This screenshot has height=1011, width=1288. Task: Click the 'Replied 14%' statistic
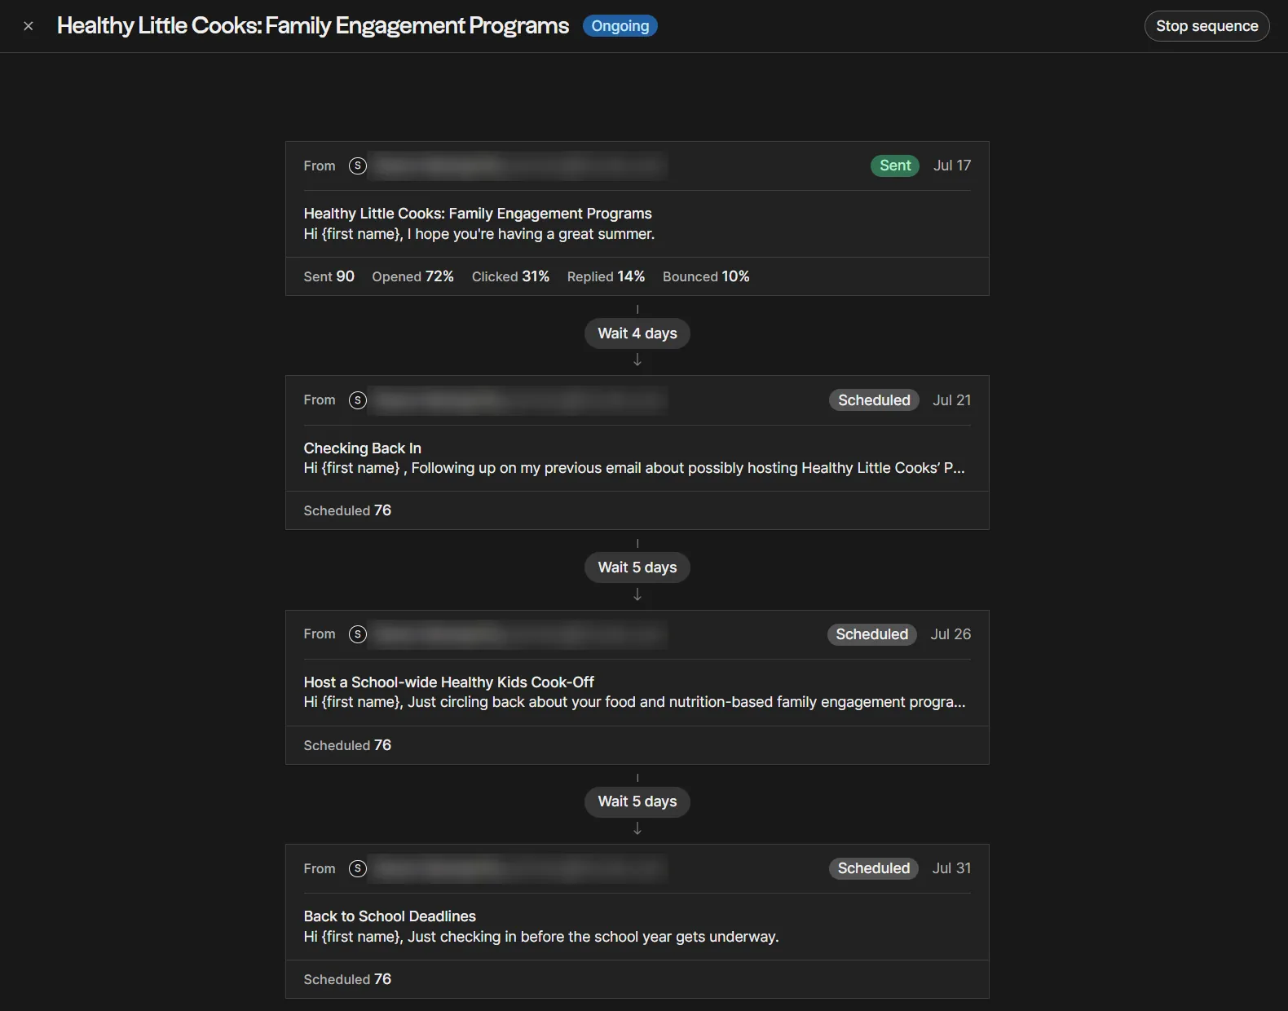(x=606, y=276)
